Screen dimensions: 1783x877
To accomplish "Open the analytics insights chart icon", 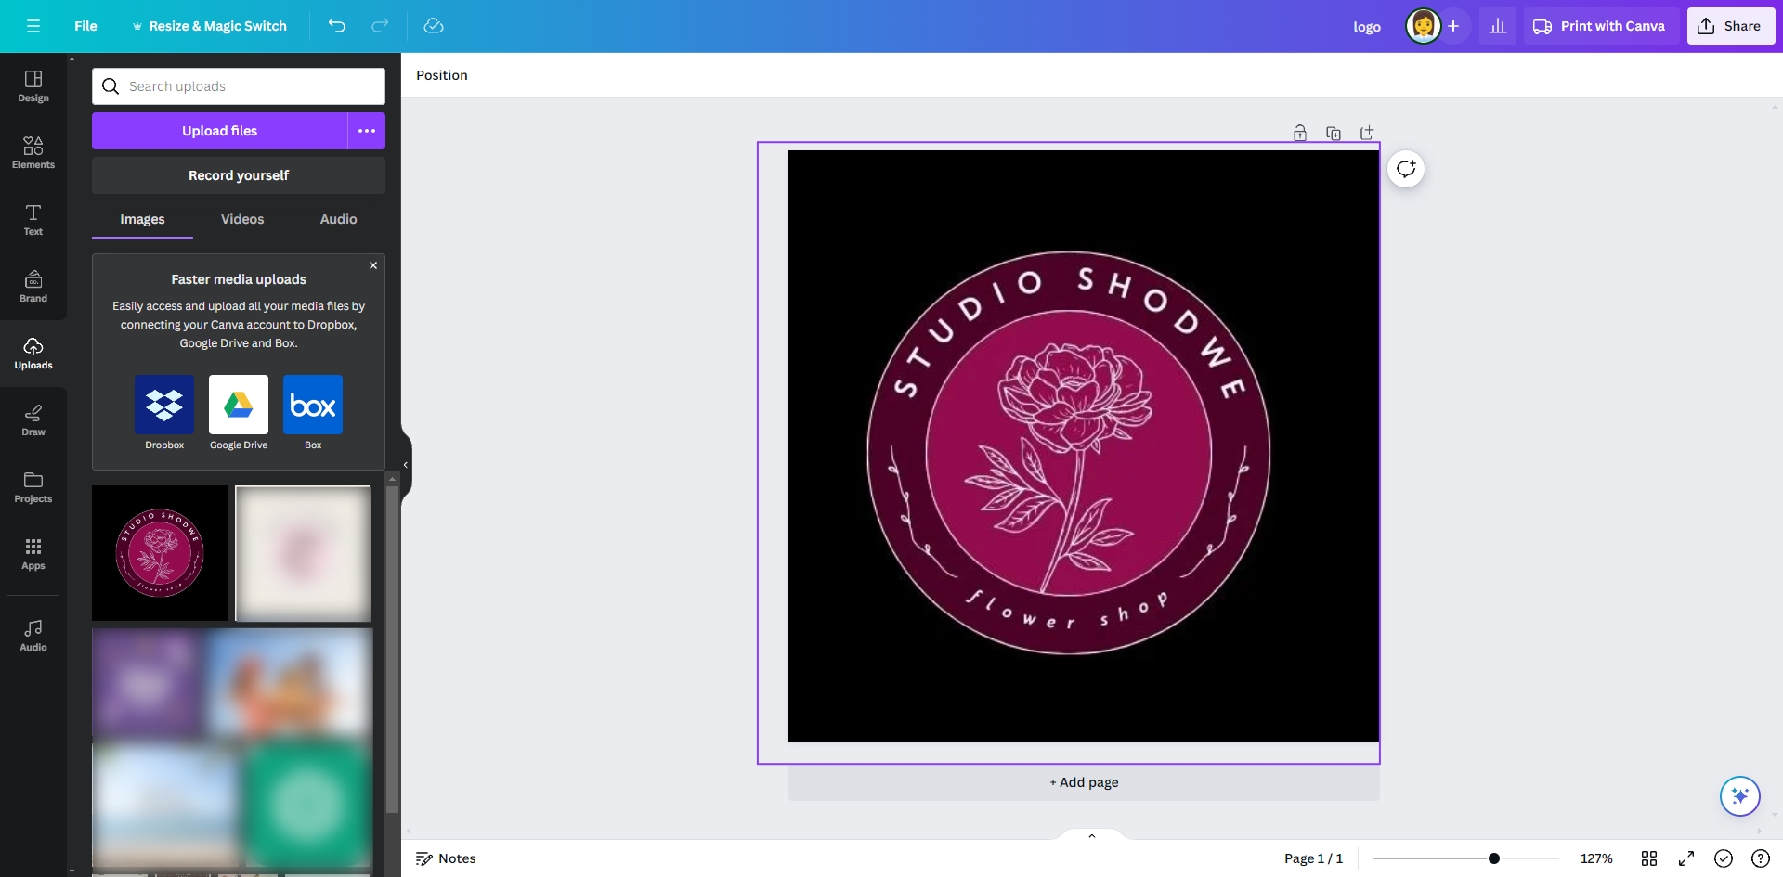I will click(1498, 26).
